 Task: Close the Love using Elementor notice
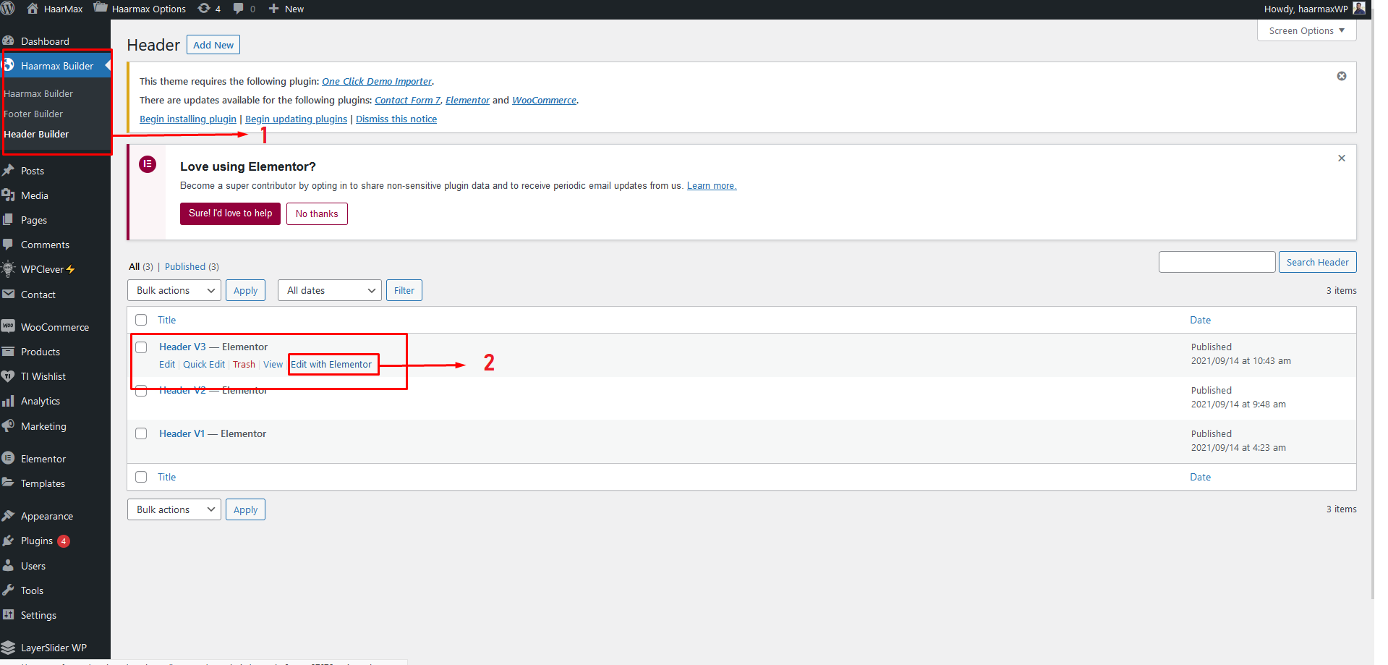[x=1342, y=158]
